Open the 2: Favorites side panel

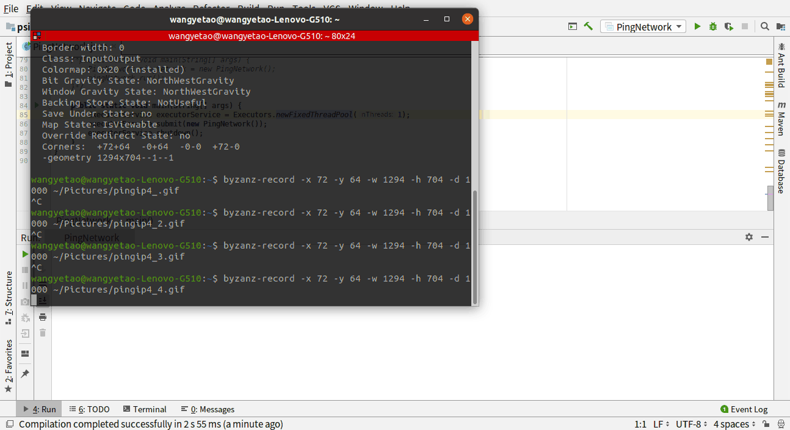click(x=9, y=366)
